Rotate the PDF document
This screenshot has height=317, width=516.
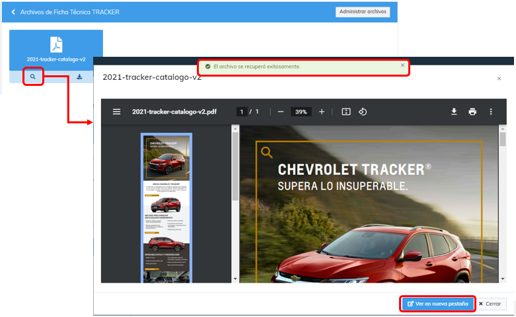point(363,112)
